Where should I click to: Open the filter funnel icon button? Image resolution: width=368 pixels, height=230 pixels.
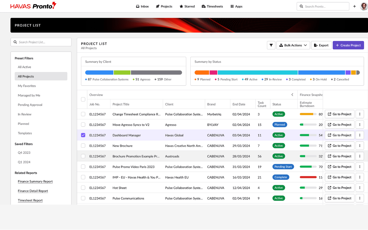click(x=271, y=45)
